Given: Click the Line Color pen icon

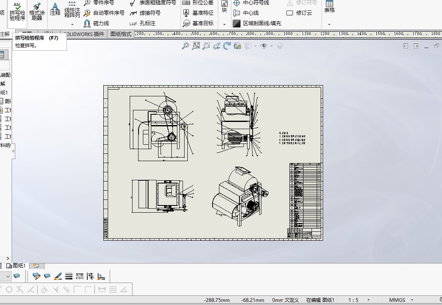Looking at the screenshot, I should [x=58, y=276].
